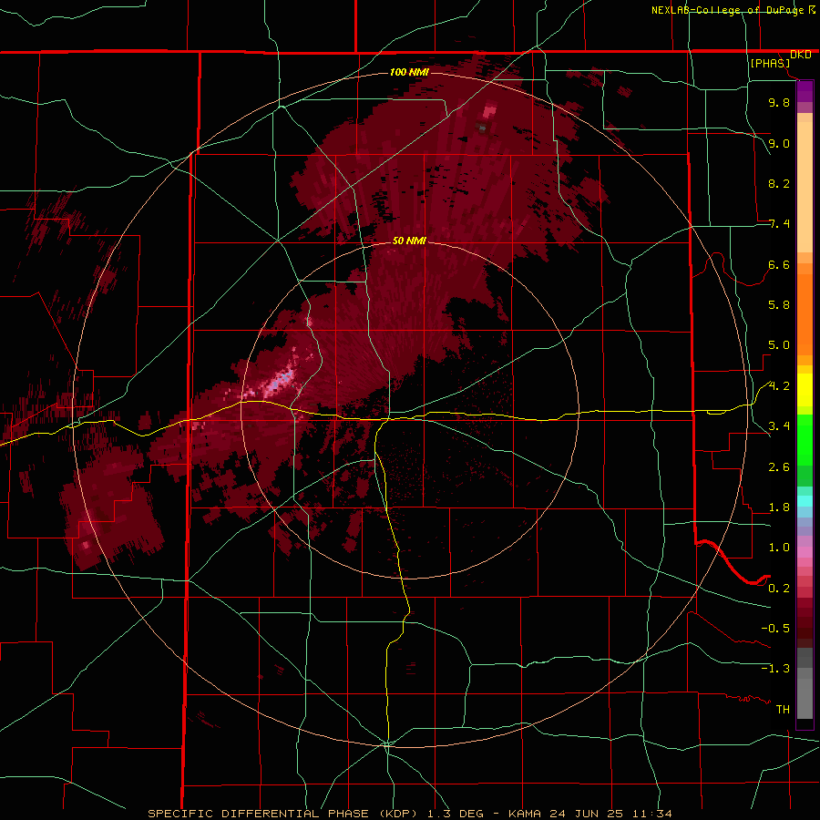This screenshot has height=820, width=820.
Task: Pick the yellow segment of the color bar
Action: point(805,390)
